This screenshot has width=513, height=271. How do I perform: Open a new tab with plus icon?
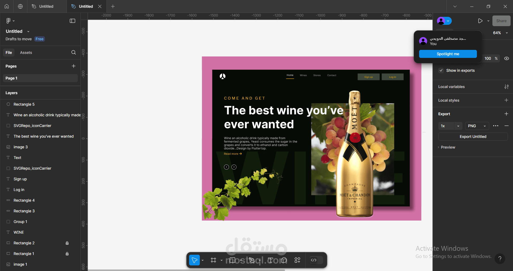coord(113,6)
